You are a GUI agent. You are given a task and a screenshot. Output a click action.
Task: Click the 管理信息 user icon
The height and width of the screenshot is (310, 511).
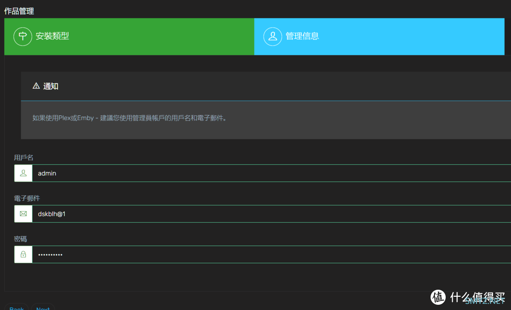pyautogui.click(x=273, y=36)
